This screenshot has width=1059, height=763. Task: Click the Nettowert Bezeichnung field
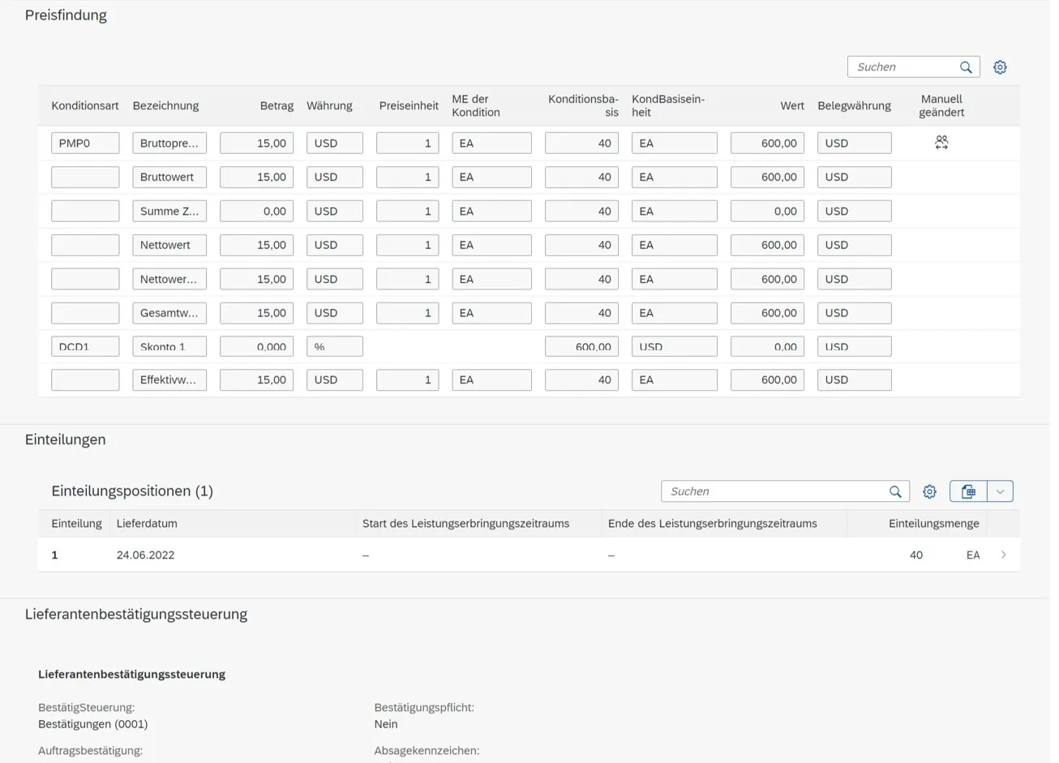pos(169,245)
